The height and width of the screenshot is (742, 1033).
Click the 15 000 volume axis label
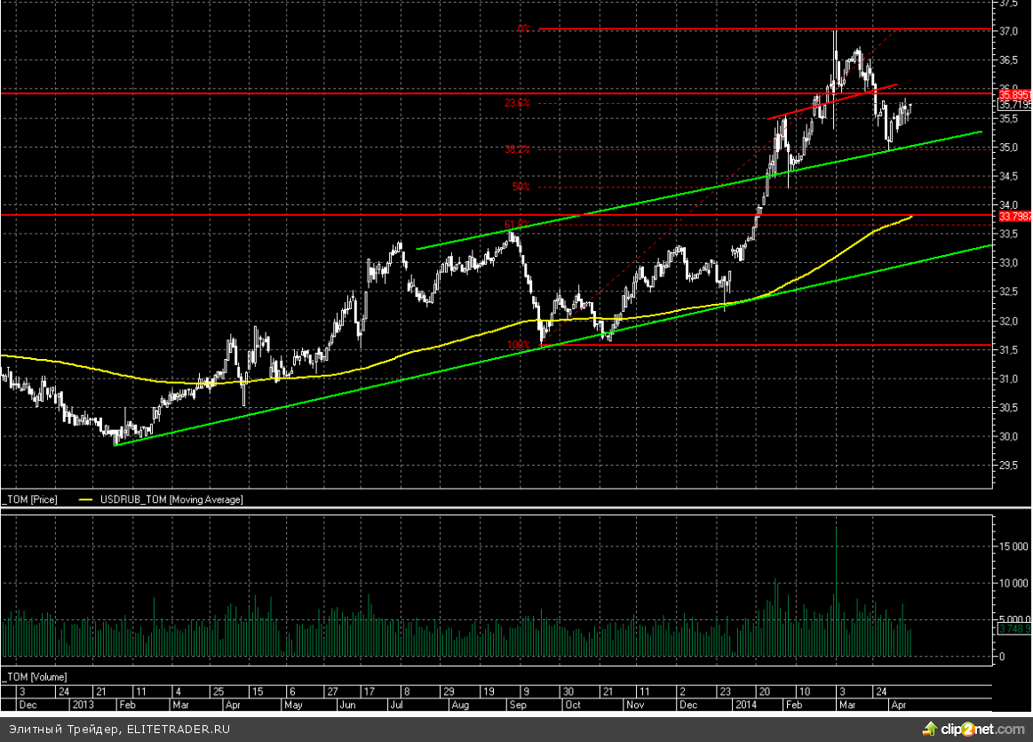[1013, 547]
